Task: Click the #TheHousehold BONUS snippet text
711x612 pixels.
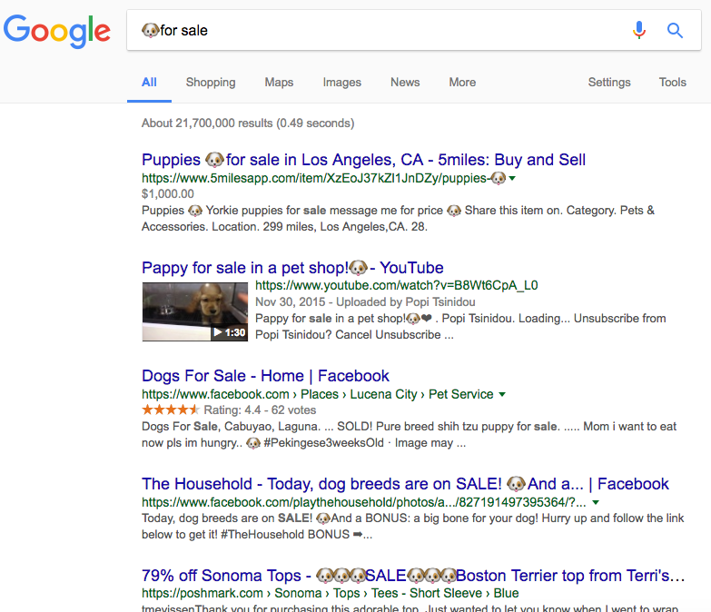Action: pyautogui.click(x=285, y=535)
